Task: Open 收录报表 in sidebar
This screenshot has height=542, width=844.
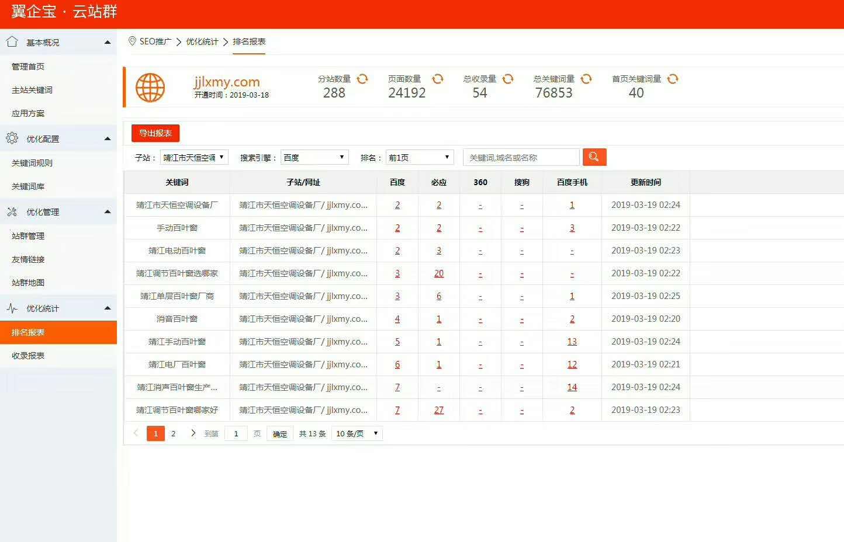Action: (x=28, y=356)
